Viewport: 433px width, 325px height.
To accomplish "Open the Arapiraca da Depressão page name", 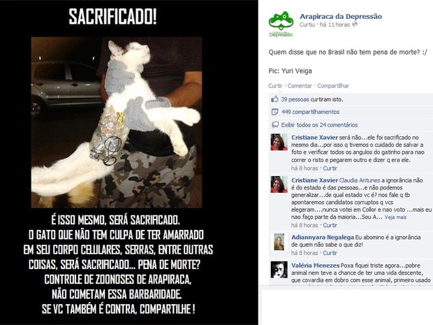I will [341, 16].
